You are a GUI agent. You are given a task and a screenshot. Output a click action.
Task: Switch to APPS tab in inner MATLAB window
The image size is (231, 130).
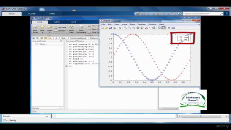point(73,22)
